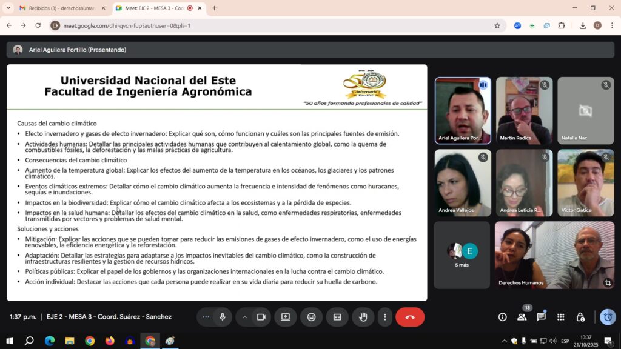Open meeting details info
Viewport: 621px width, 349px height.
click(x=502, y=316)
